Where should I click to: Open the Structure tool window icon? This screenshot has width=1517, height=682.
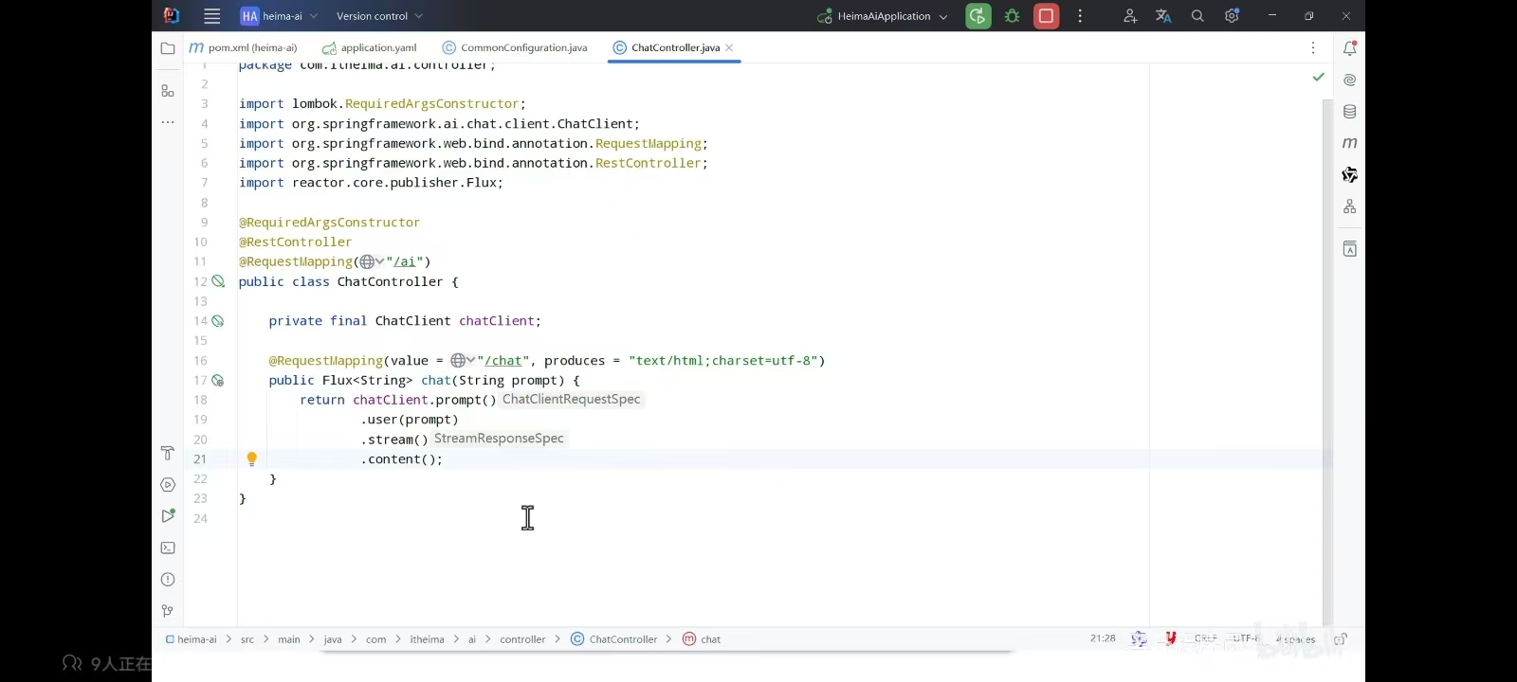168,91
